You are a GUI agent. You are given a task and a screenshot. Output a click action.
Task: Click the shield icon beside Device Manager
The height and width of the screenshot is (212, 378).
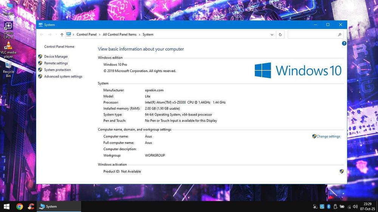click(x=40, y=57)
